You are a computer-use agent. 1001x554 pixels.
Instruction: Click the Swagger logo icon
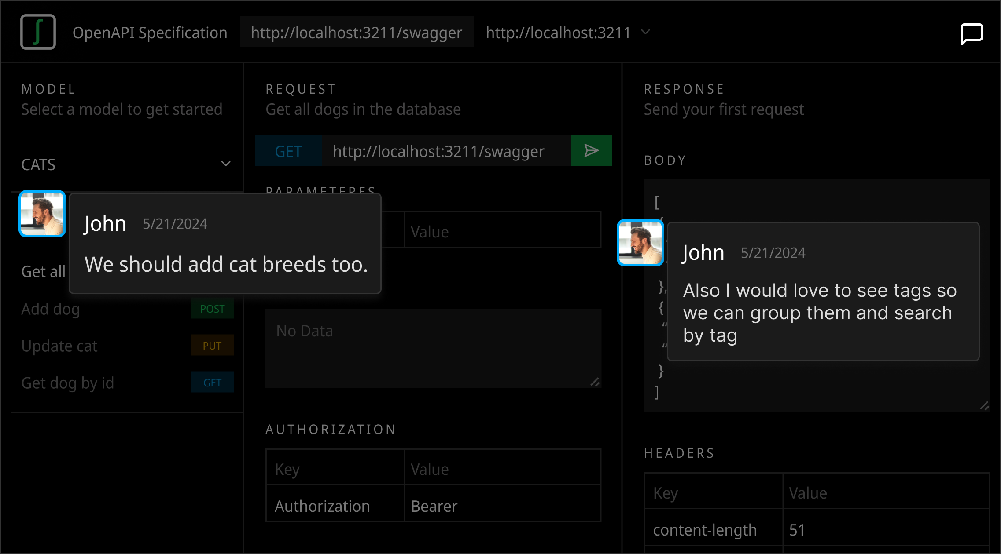click(x=38, y=32)
